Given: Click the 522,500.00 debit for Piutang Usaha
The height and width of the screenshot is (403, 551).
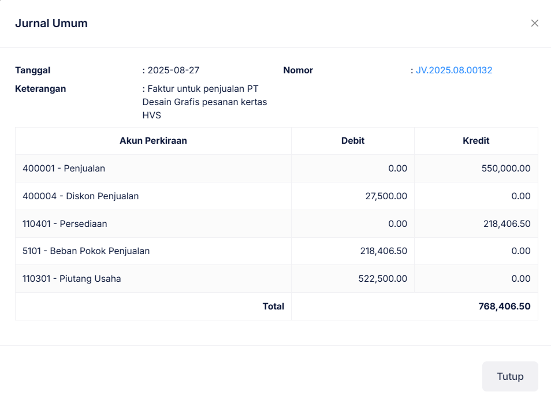Looking at the screenshot, I should [382, 279].
